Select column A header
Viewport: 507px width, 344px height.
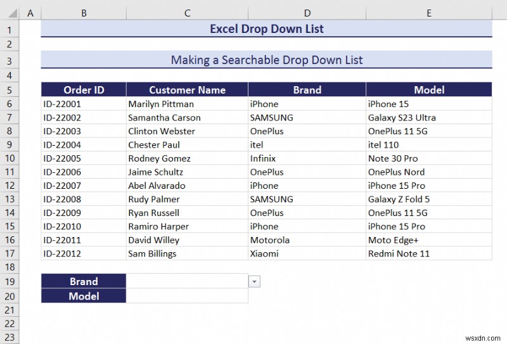[x=30, y=13]
